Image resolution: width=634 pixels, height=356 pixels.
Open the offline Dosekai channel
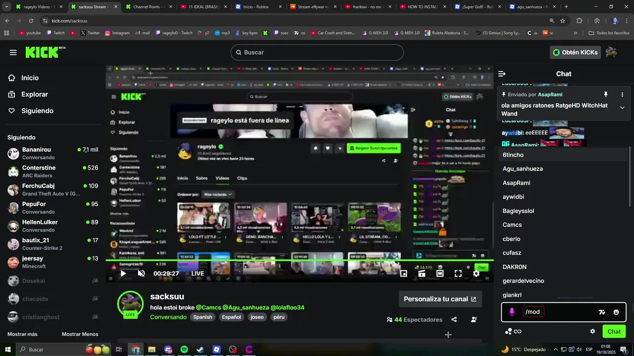[53, 281]
